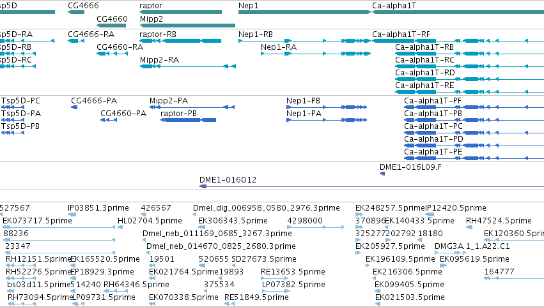Viewport: 544px width, 307px height.
Task: Click EST RE13653.5prime
Action: pyautogui.click(x=293, y=273)
